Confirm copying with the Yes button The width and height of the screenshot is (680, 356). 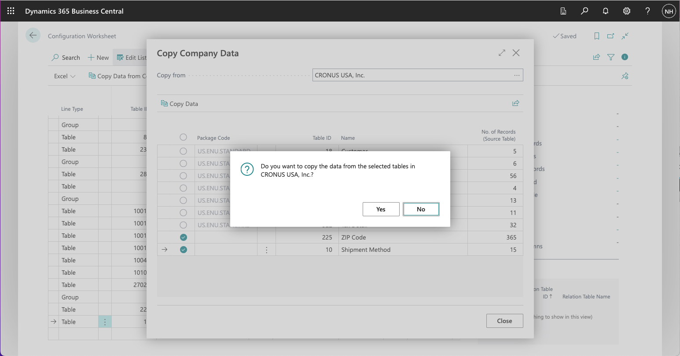tap(381, 209)
